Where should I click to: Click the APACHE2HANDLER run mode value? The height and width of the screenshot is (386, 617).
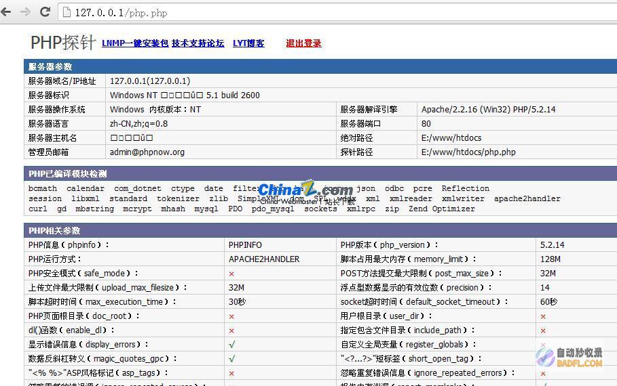[264, 259]
